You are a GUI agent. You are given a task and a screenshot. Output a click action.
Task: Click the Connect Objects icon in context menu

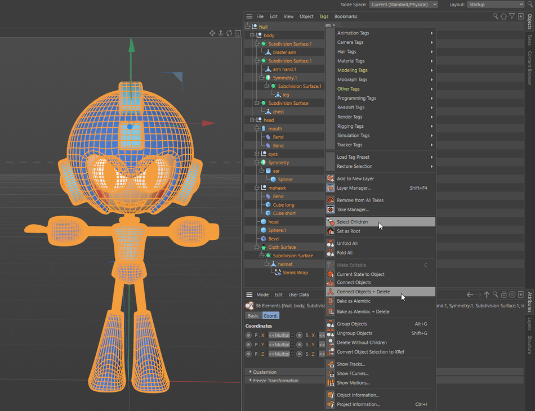[x=330, y=283]
